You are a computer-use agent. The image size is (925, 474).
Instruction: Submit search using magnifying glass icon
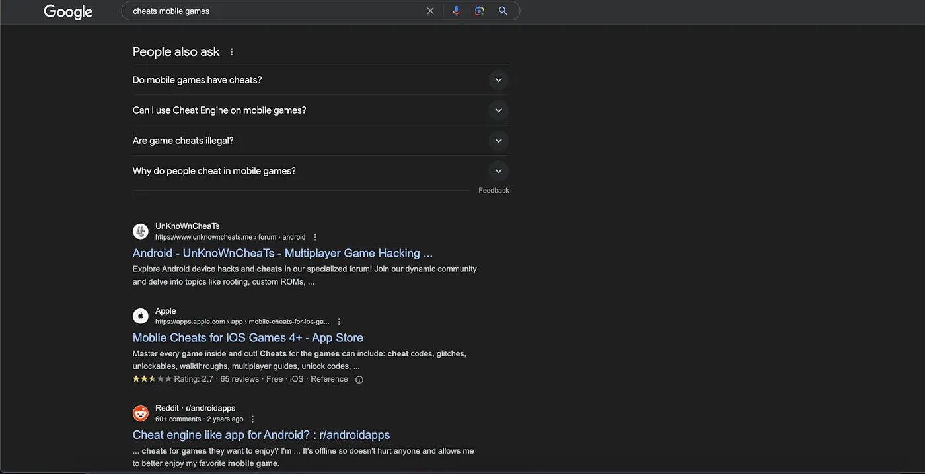click(x=503, y=11)
